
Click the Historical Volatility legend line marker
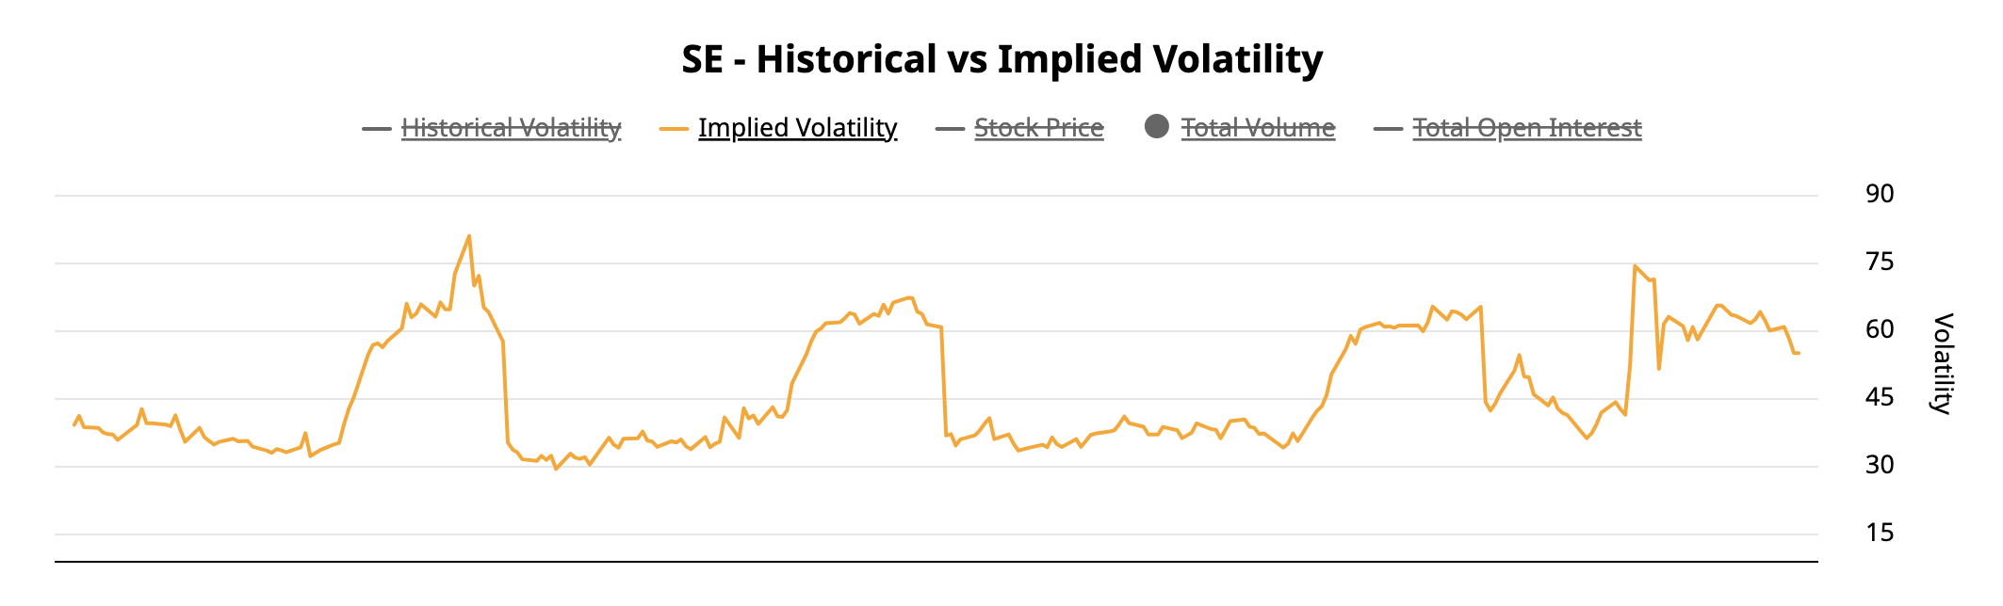click(376, 129)
